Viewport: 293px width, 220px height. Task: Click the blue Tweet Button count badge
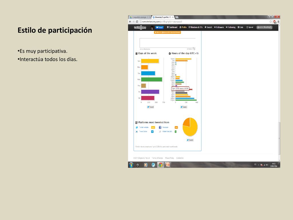pos(152,132)
